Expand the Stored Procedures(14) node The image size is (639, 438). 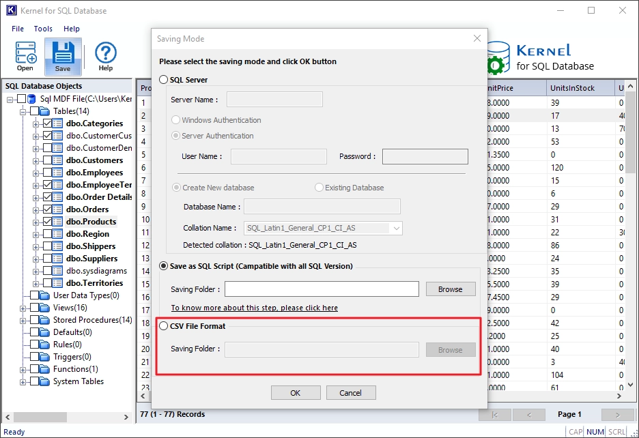tap(23, 321)
